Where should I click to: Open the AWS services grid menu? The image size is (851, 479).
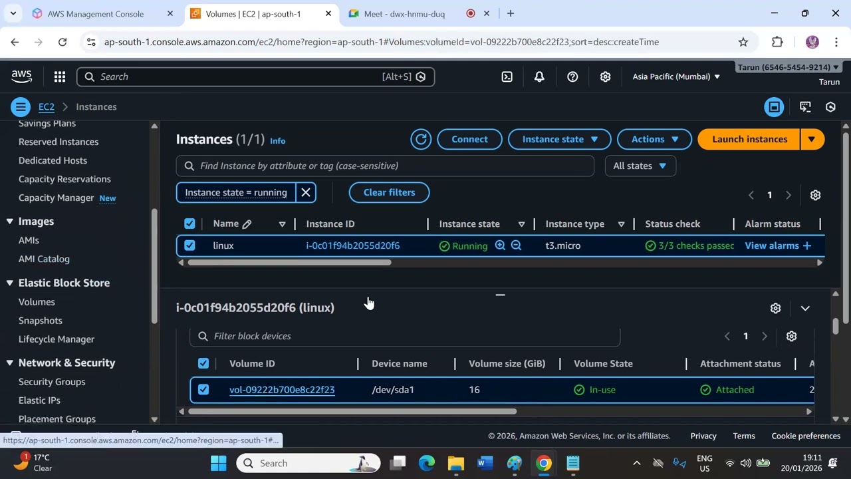[60, 77]
